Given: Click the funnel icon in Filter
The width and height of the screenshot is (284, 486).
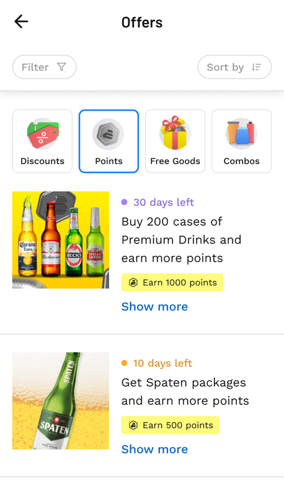Looking at the screenshot, I should coord(61,67).
